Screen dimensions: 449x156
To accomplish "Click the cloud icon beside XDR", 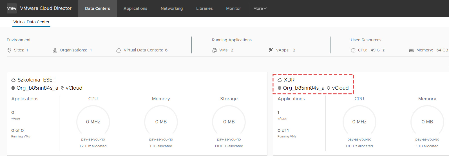I will (x=280, y=80).
